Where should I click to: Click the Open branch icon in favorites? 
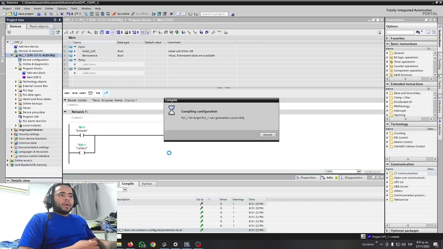[98, 93]
